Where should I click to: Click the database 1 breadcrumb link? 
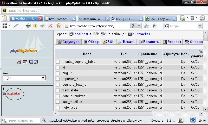[x=106, y=34]
